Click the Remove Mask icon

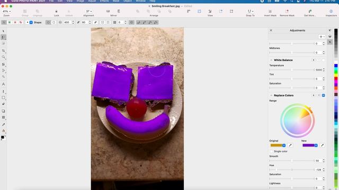point(287,11)
